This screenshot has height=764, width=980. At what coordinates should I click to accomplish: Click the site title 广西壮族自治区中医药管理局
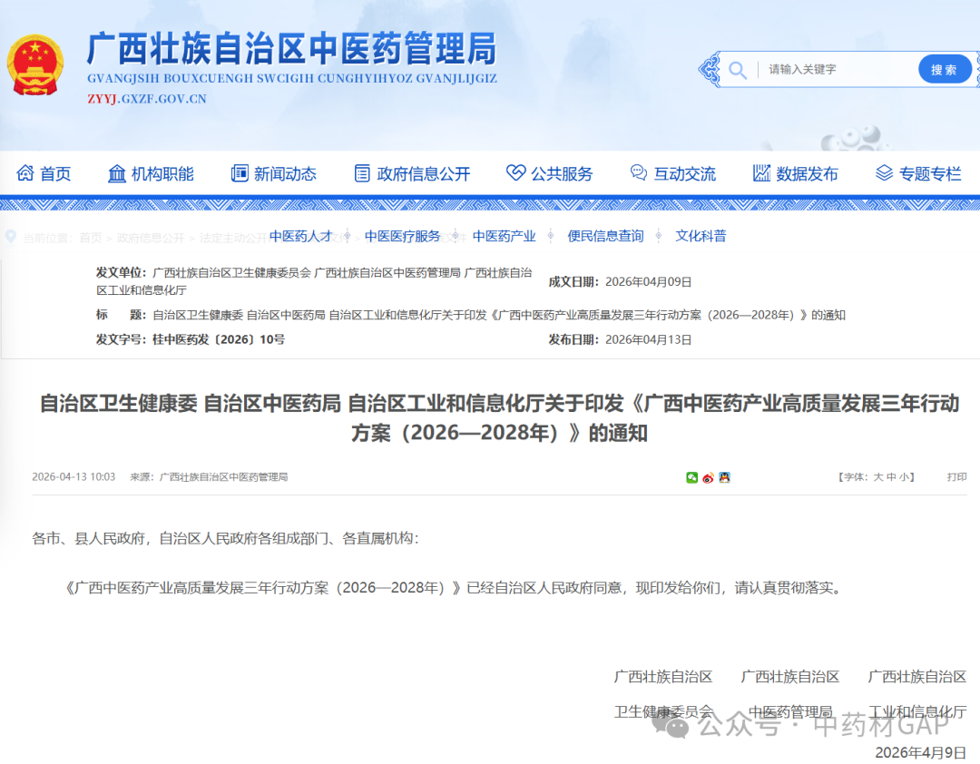(291, 49)
